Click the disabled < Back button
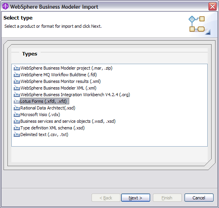 click(106, 198)
